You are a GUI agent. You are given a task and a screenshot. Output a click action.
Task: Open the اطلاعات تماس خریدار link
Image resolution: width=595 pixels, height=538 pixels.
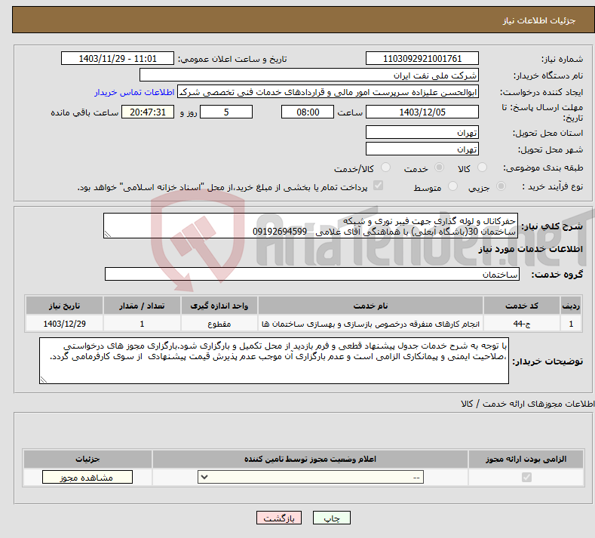click(134, 92)
